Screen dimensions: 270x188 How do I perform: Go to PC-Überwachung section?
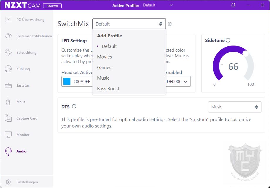tap(31, 20)
